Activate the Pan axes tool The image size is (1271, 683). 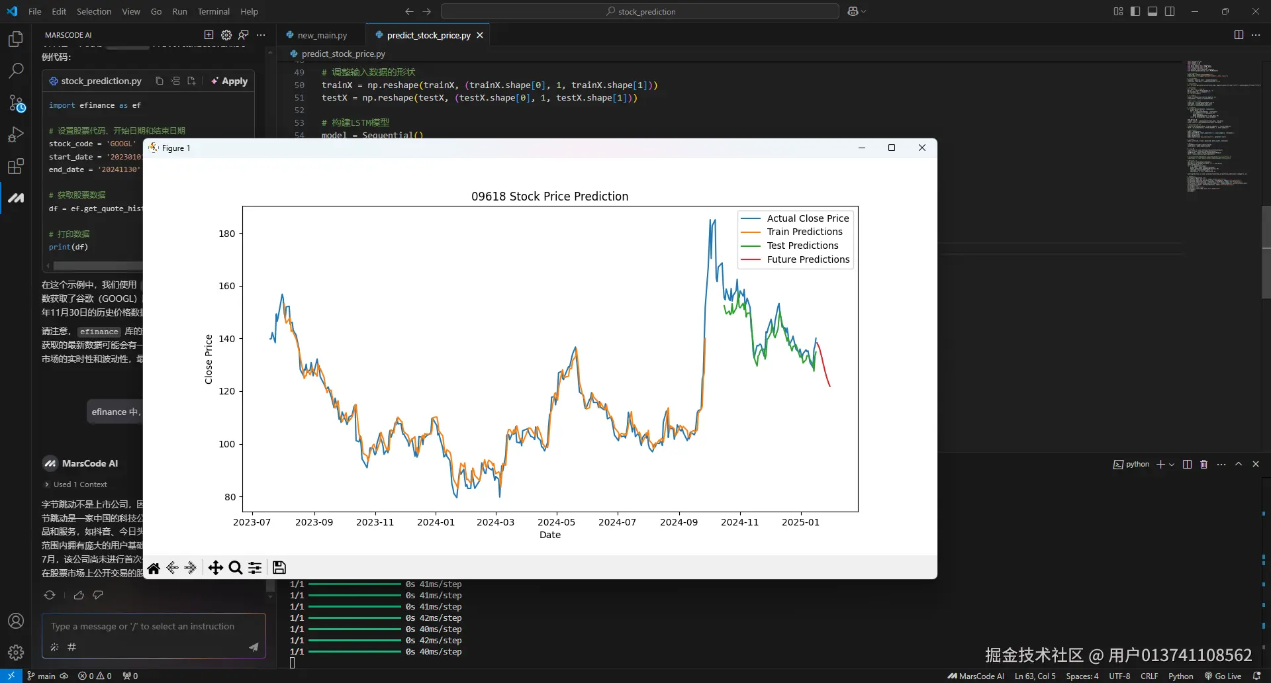coord(215,568)
